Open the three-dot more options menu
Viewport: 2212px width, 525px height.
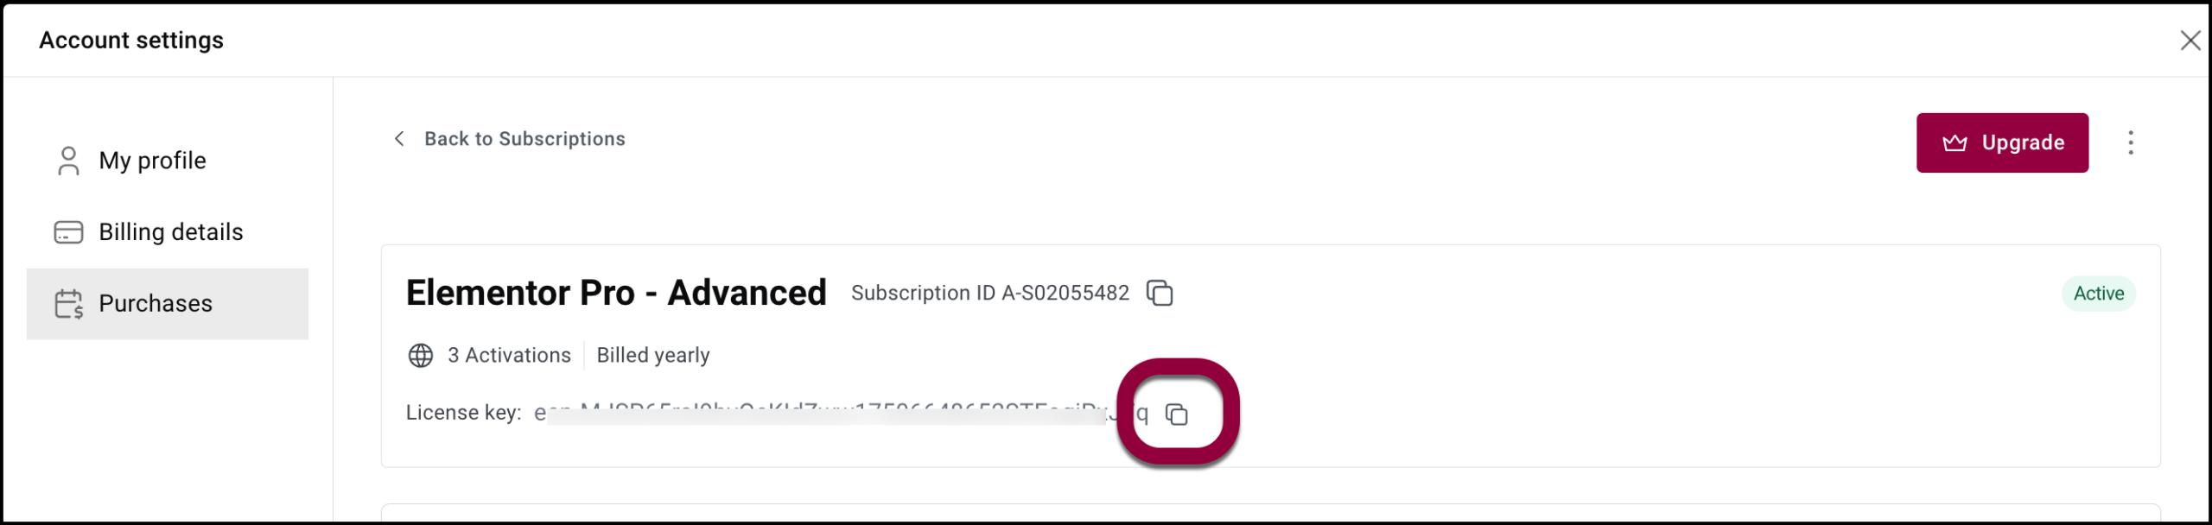pos(2131,142)
